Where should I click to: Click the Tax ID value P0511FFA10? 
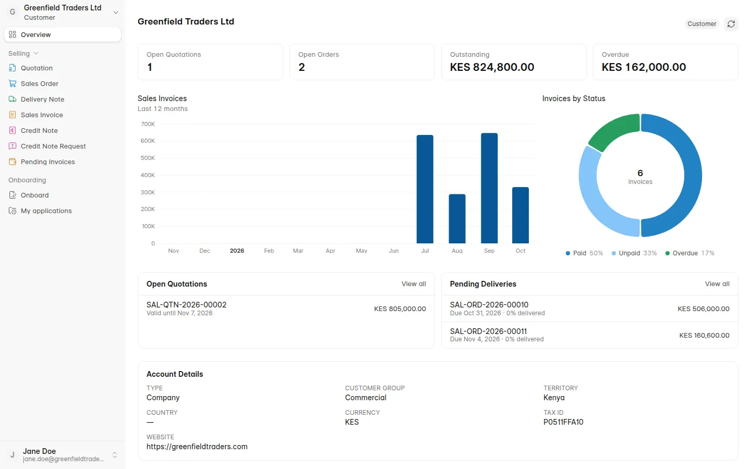pyautogui.click(x=563, y=422)
